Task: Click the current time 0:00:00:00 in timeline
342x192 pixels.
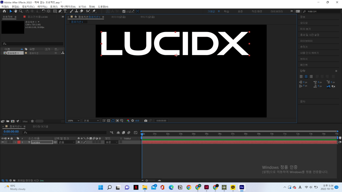Action: (x=11, y=131)
